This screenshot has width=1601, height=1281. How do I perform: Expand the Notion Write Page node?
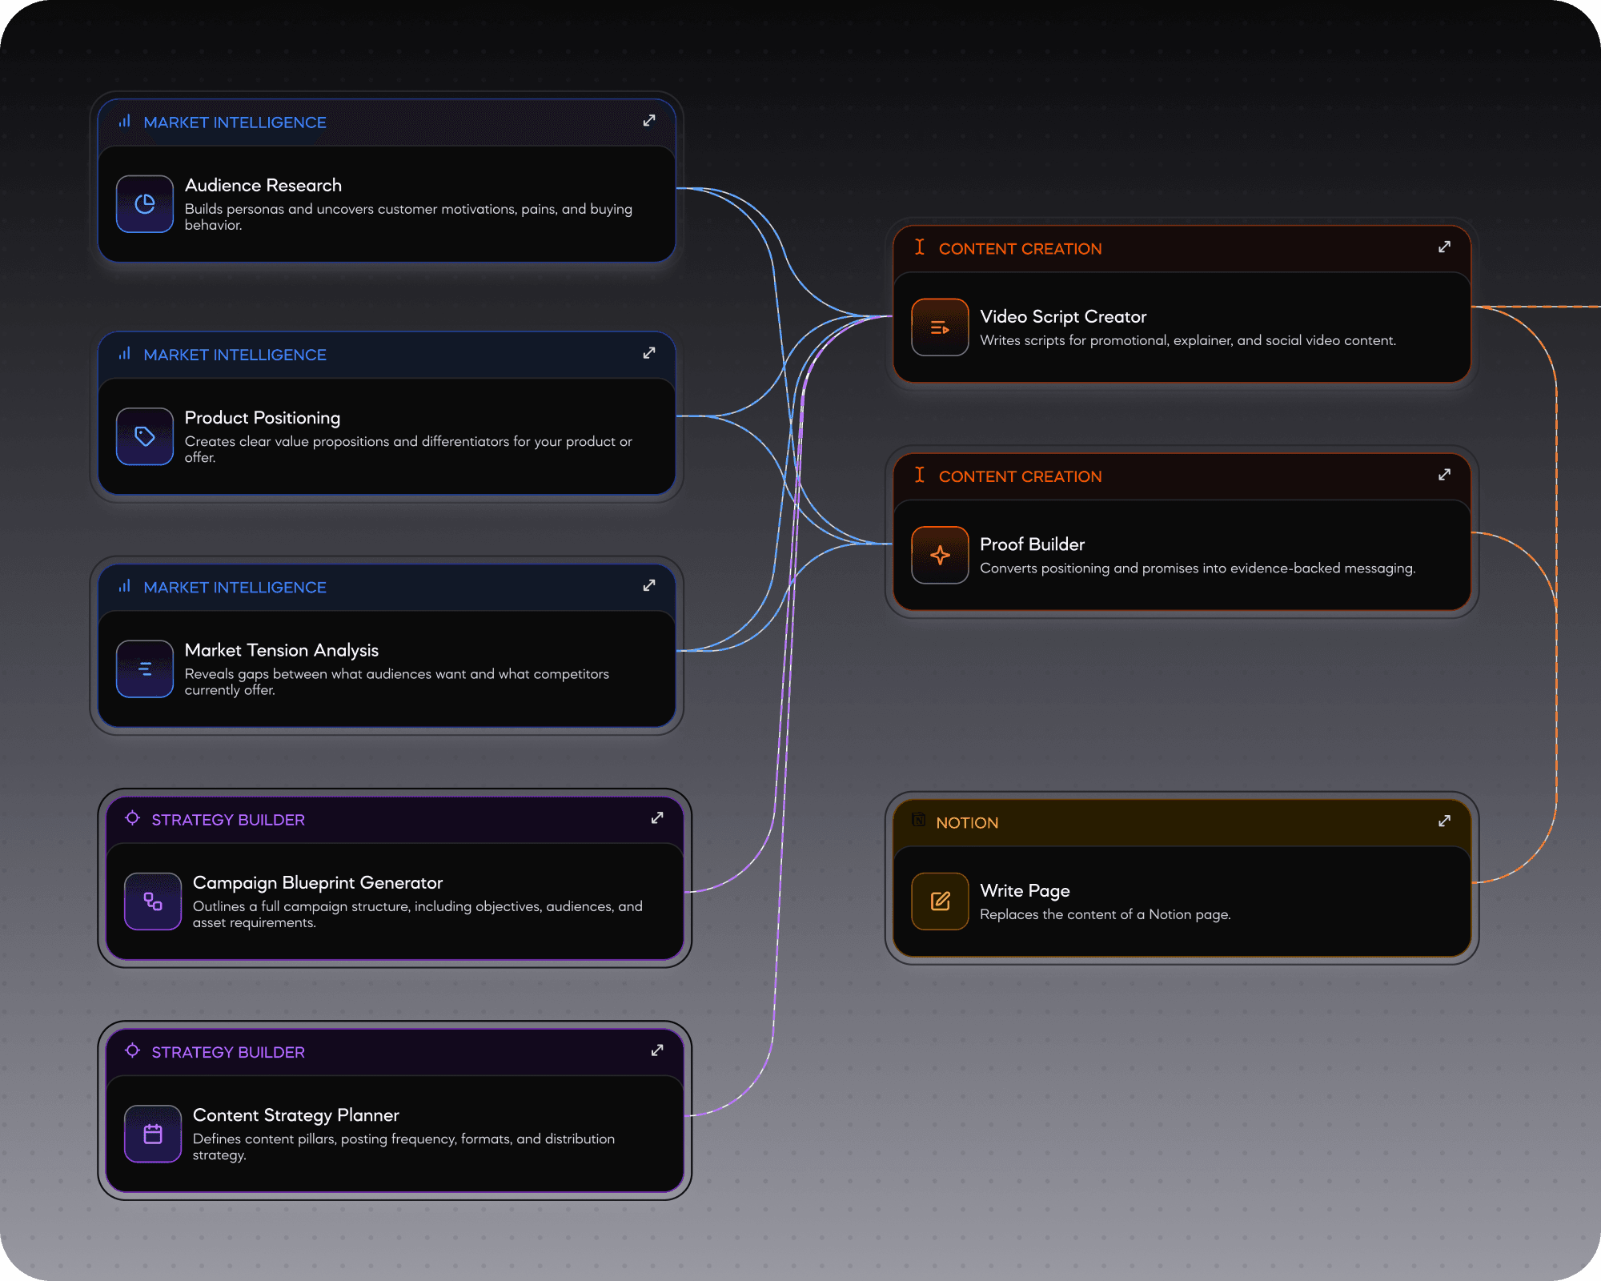pos(1444,821)
